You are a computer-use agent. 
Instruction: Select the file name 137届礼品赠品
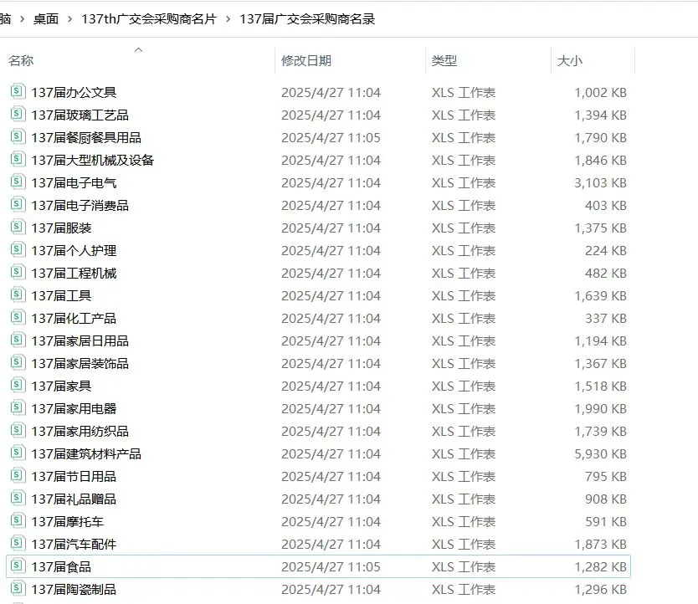pos(74,499)
